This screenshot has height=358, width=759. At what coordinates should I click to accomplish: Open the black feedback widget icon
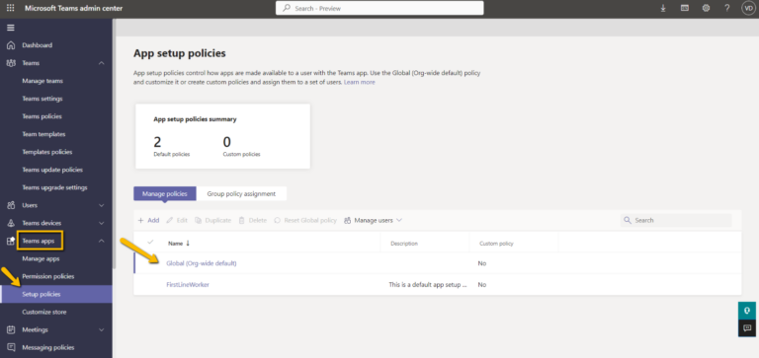[747, 328]
